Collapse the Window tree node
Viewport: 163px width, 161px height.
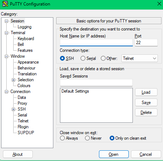coord(6,56)
